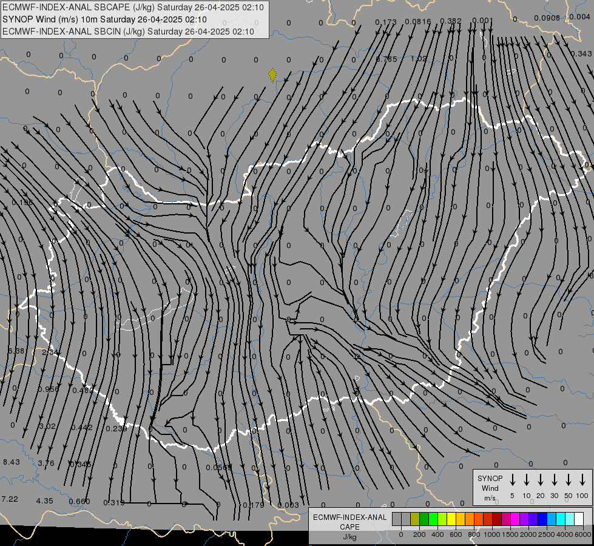The image size is (594, 546).
Task: Click the grid value 0.442
Action: point(82,428)
